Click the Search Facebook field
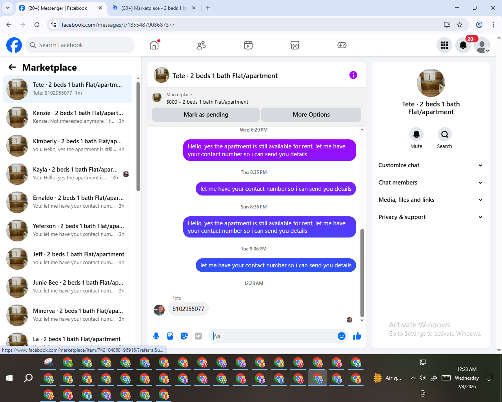502x402 pixels. point(80,45)
